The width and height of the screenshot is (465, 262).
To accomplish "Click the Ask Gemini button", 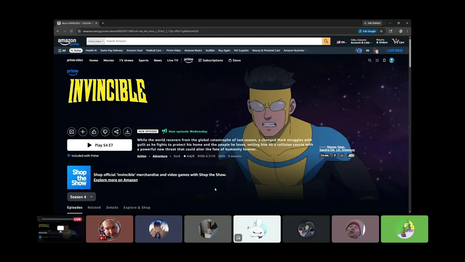I will 372,23.
